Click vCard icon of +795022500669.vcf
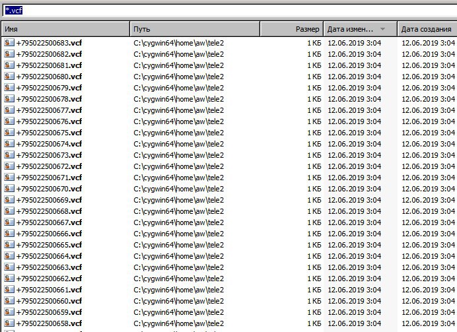This screenshot has width=457, height=332. (x=9, y=199)
